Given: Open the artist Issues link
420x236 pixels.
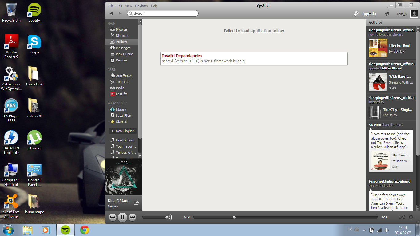Looking at the screenshot, I should [113, 206].
